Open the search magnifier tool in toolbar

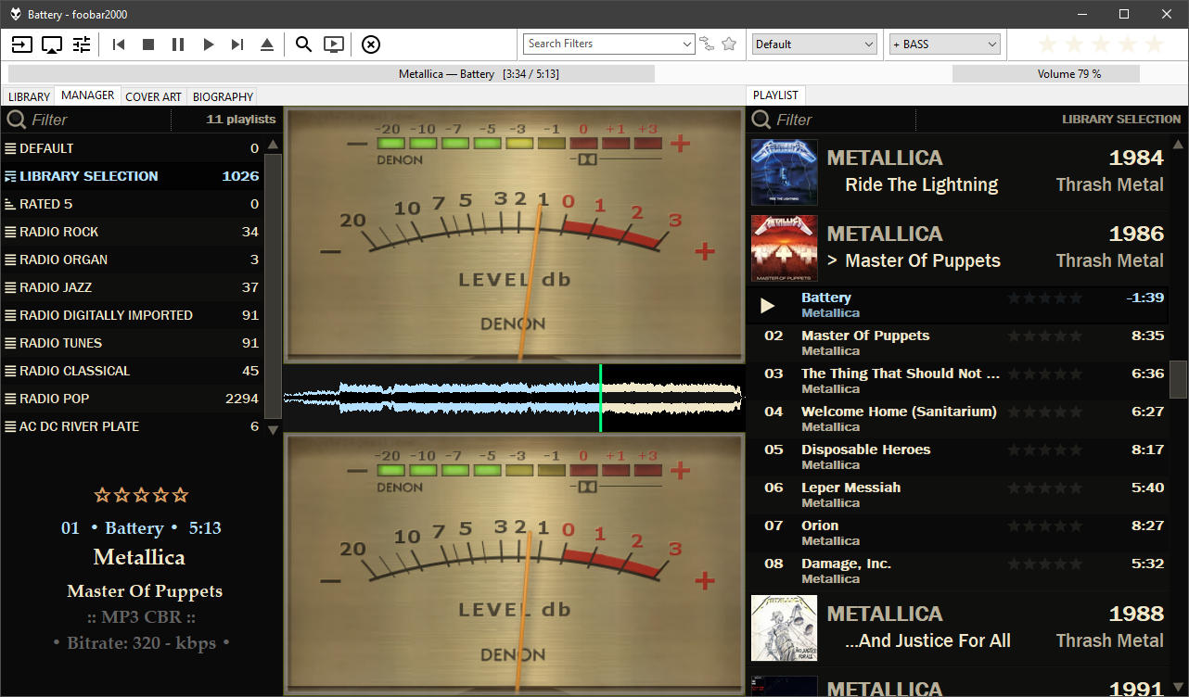tap(303, 44)
